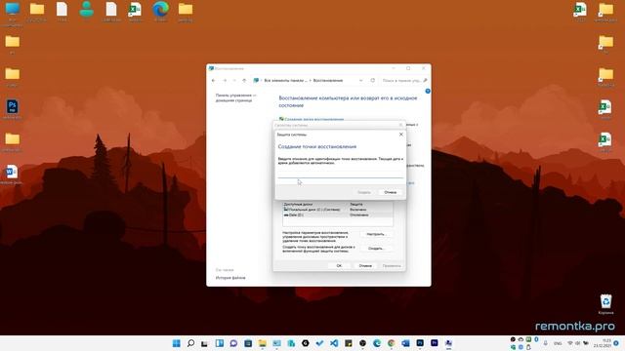625x351 pixels.
Task: Open Task View on the taskbar
Action: [x=204, y=343]
